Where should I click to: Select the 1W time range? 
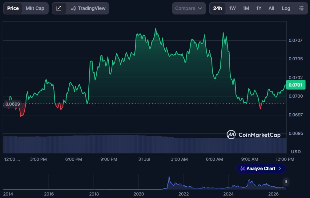(x=232, y=8)
